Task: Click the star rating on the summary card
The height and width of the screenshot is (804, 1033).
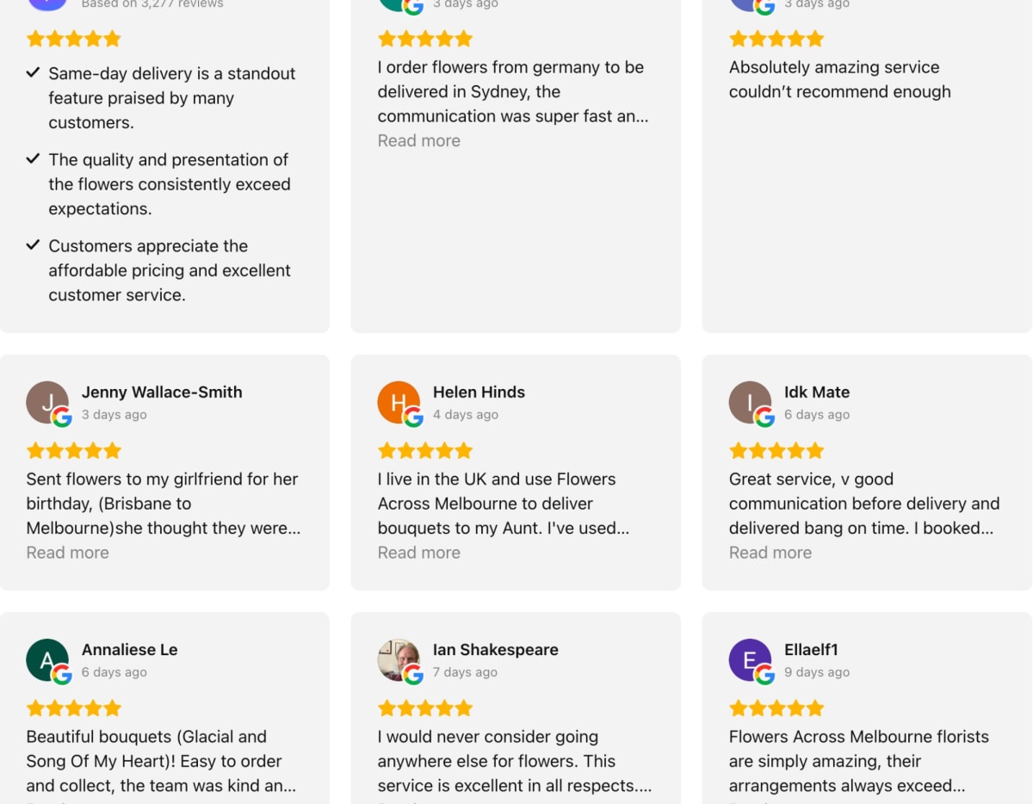Action: click(74, 38)
